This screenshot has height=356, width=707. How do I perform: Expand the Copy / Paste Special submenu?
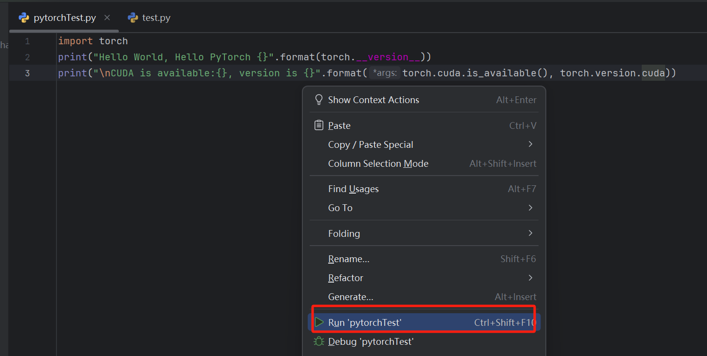tap(530, 144)
